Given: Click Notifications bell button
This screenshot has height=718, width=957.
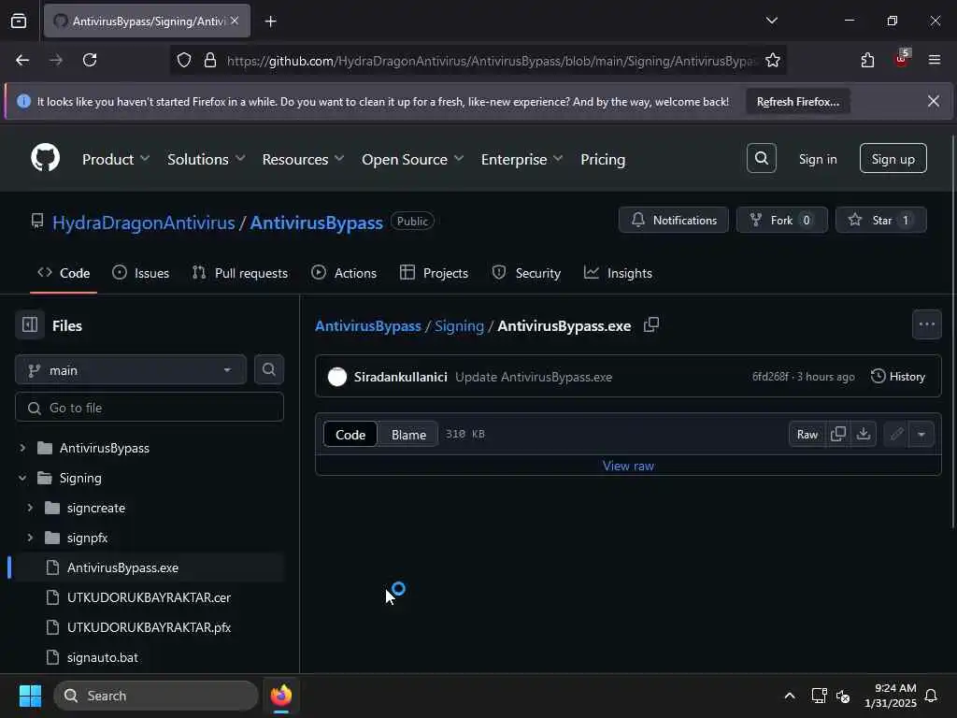Looking at the screenshot, I should click(673, 220).
